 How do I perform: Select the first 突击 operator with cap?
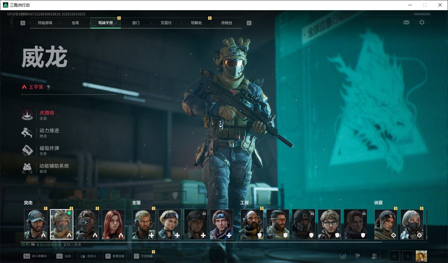pos(36,224)
